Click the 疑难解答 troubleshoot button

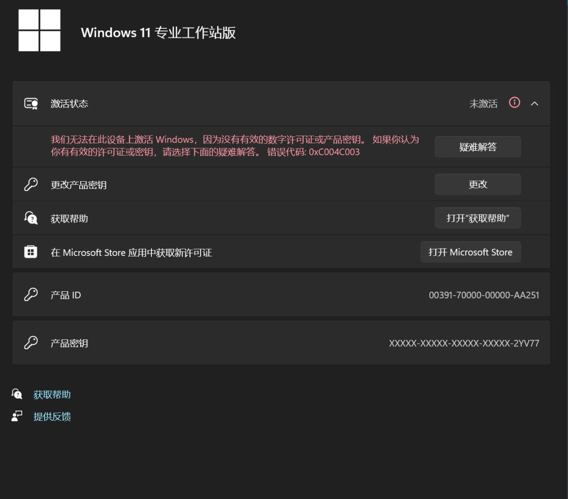click(x=478, y=147)
